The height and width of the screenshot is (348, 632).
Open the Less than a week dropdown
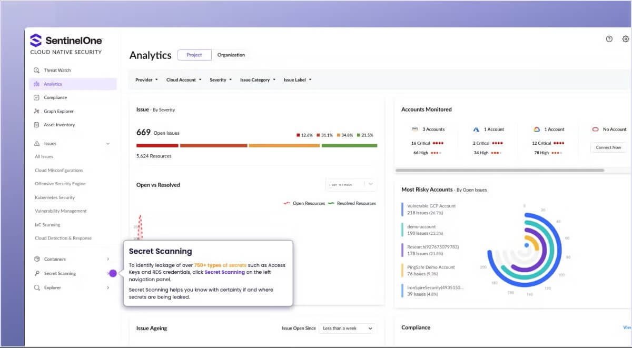tap(348, 328)
